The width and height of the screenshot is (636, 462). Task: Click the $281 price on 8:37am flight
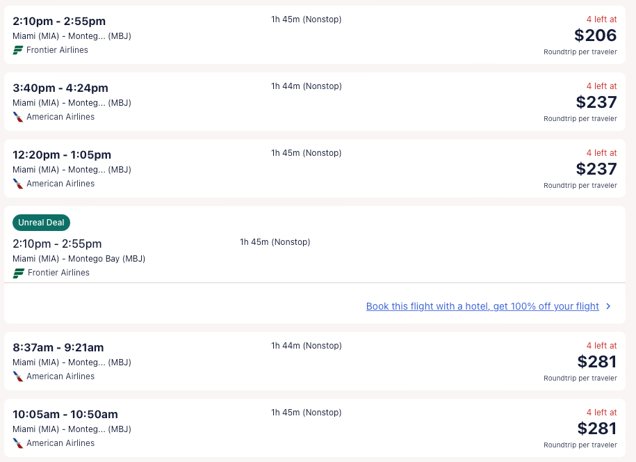pos(597,362)
